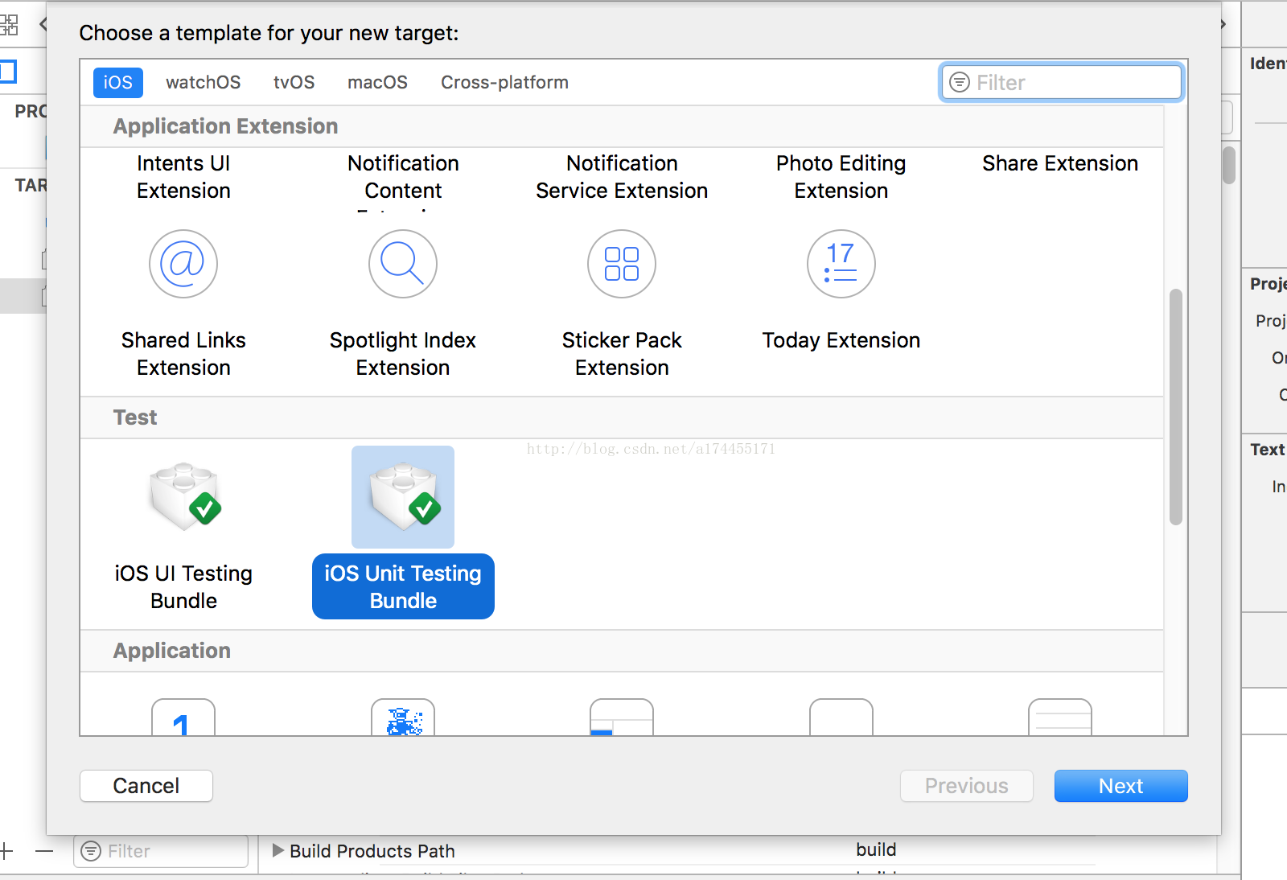The width and height of the screenshot is (1287, 880).
Task: Click the filter icon in bottom Filter field
Action: [91, 851]
